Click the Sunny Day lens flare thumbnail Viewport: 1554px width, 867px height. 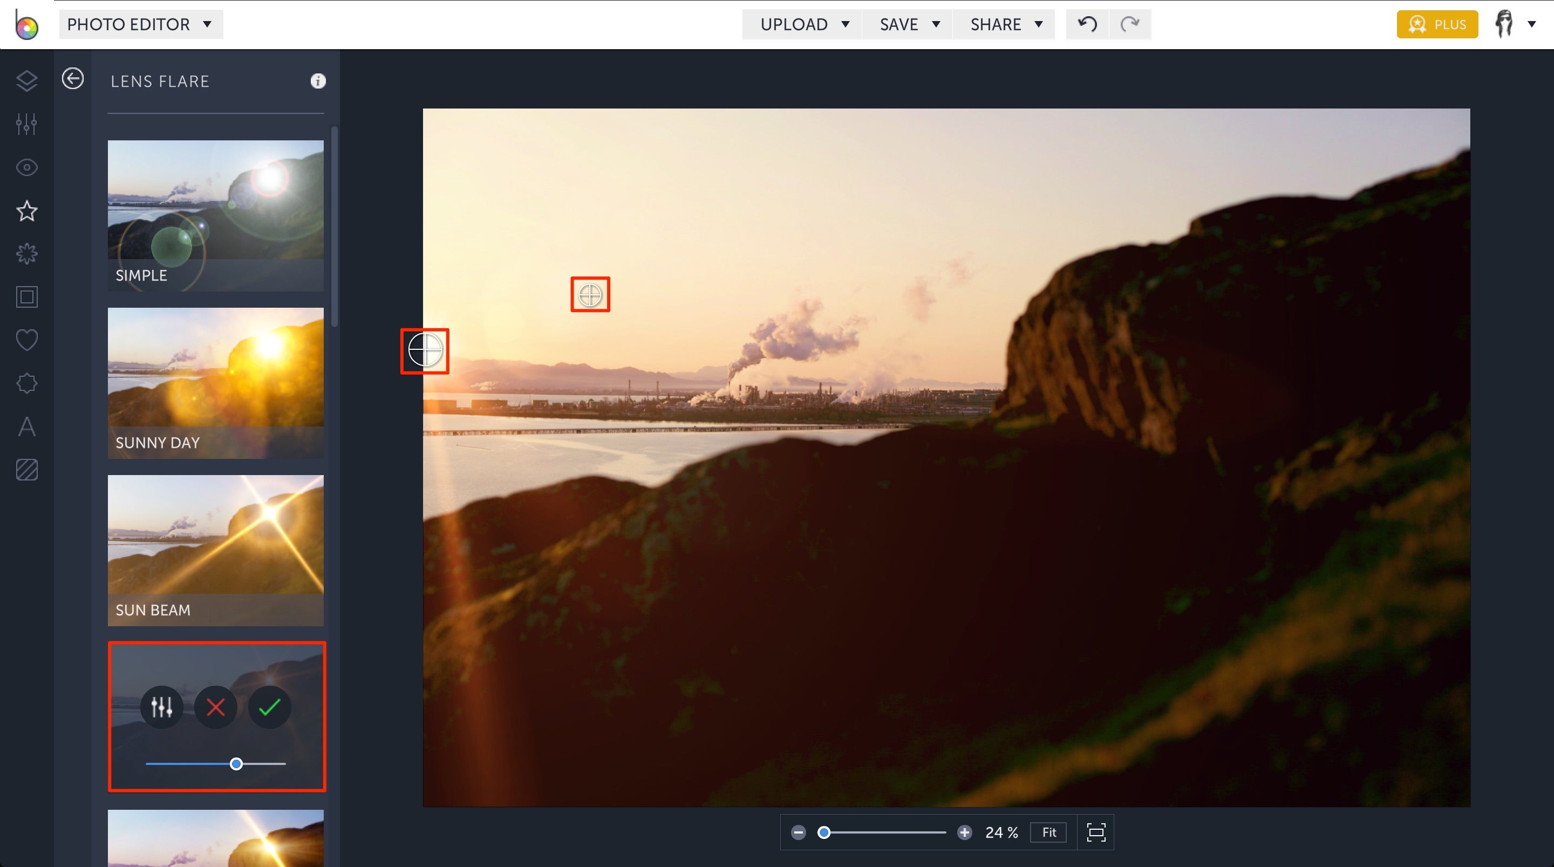point(215,383)
